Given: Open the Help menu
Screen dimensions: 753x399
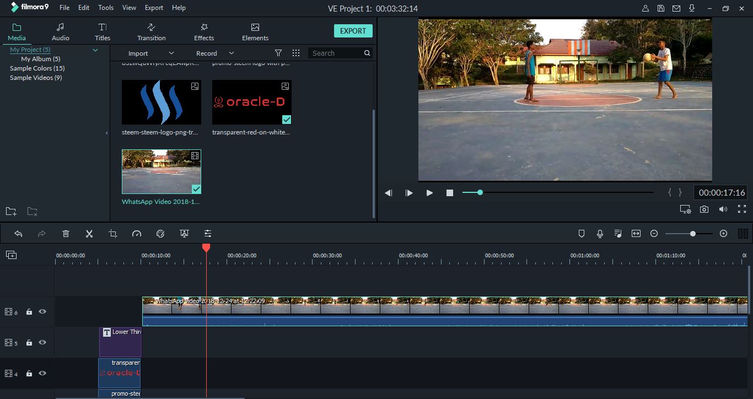Looking at the screenshot, I should (x=179, y=8).
